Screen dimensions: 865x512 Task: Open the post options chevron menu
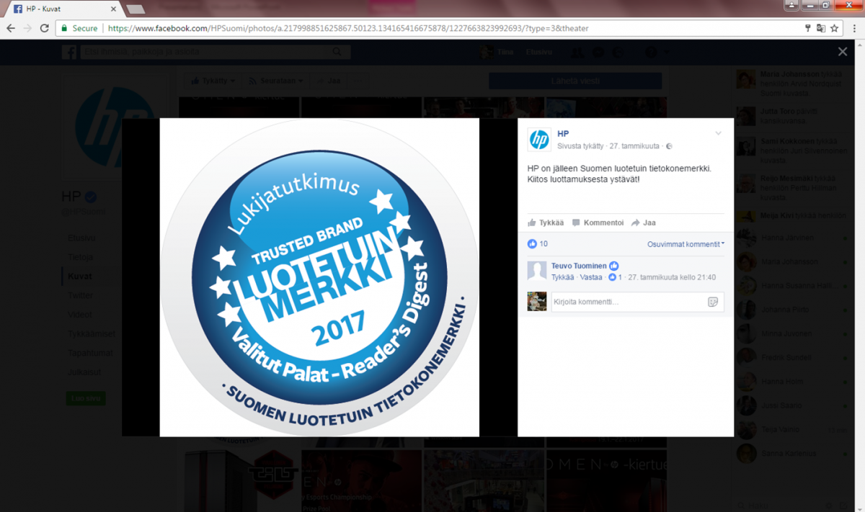718,133
